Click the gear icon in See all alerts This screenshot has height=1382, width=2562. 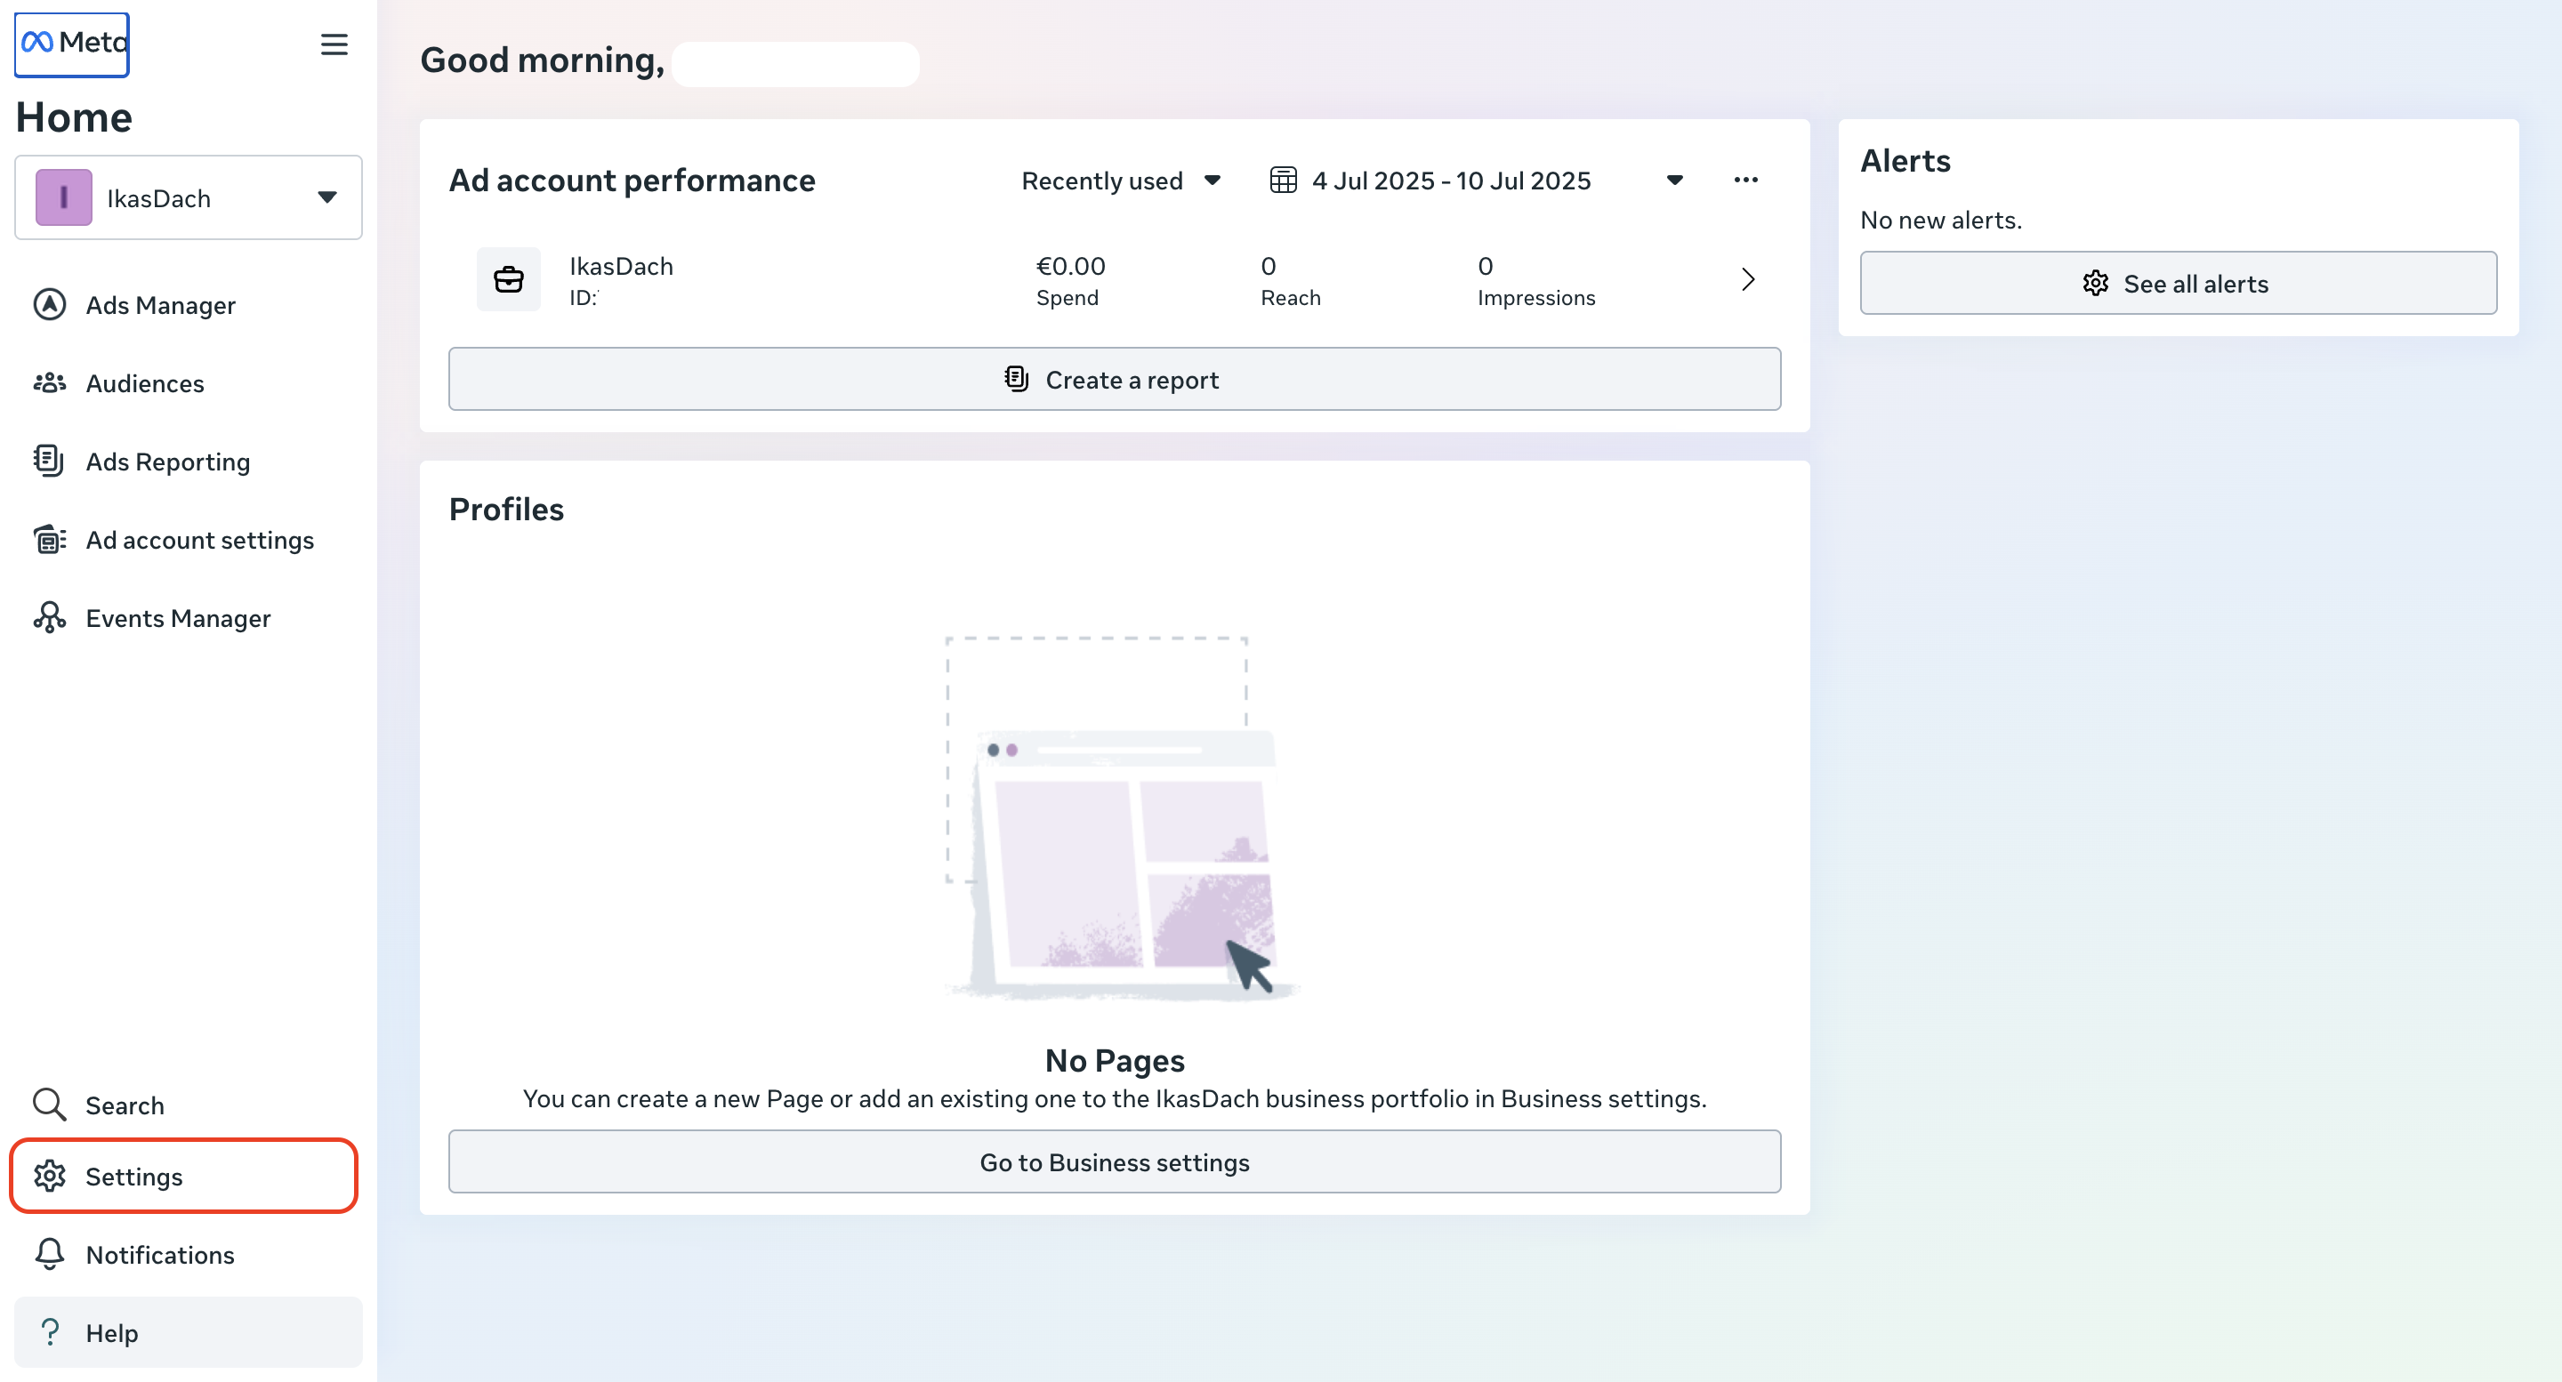click(x=2096, y=284)
